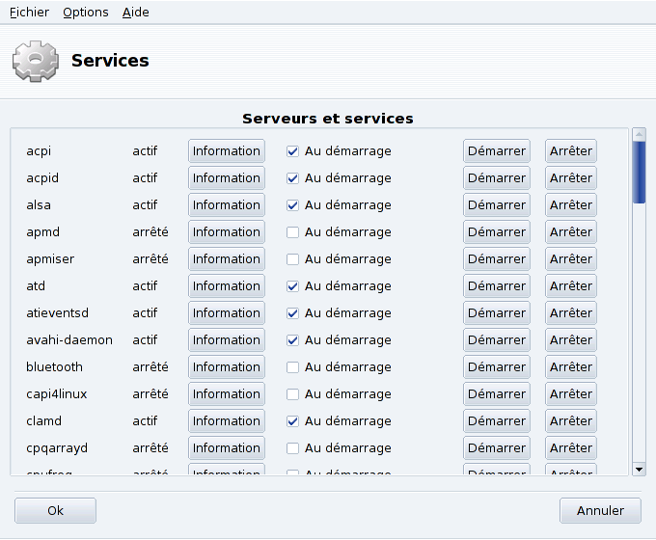Screen dimensions: 656x540
Task: Uncheck Au démarrage for clamd
Action: (x=292, y=421)
